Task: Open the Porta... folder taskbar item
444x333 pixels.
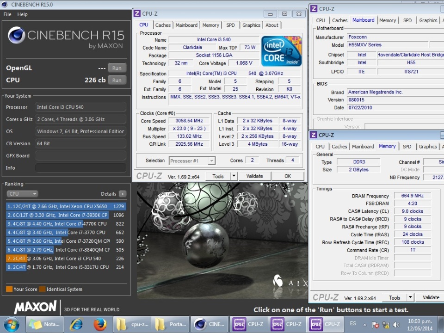Action: (170, 325)
